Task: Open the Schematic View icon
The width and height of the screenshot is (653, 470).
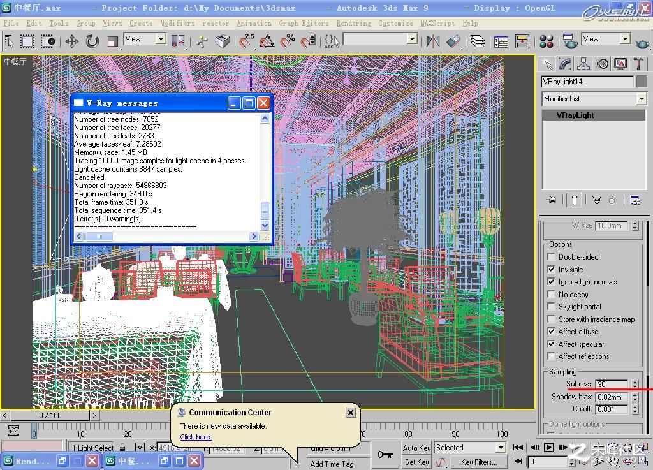Action: pyautogui.click(x=522, y=41)
